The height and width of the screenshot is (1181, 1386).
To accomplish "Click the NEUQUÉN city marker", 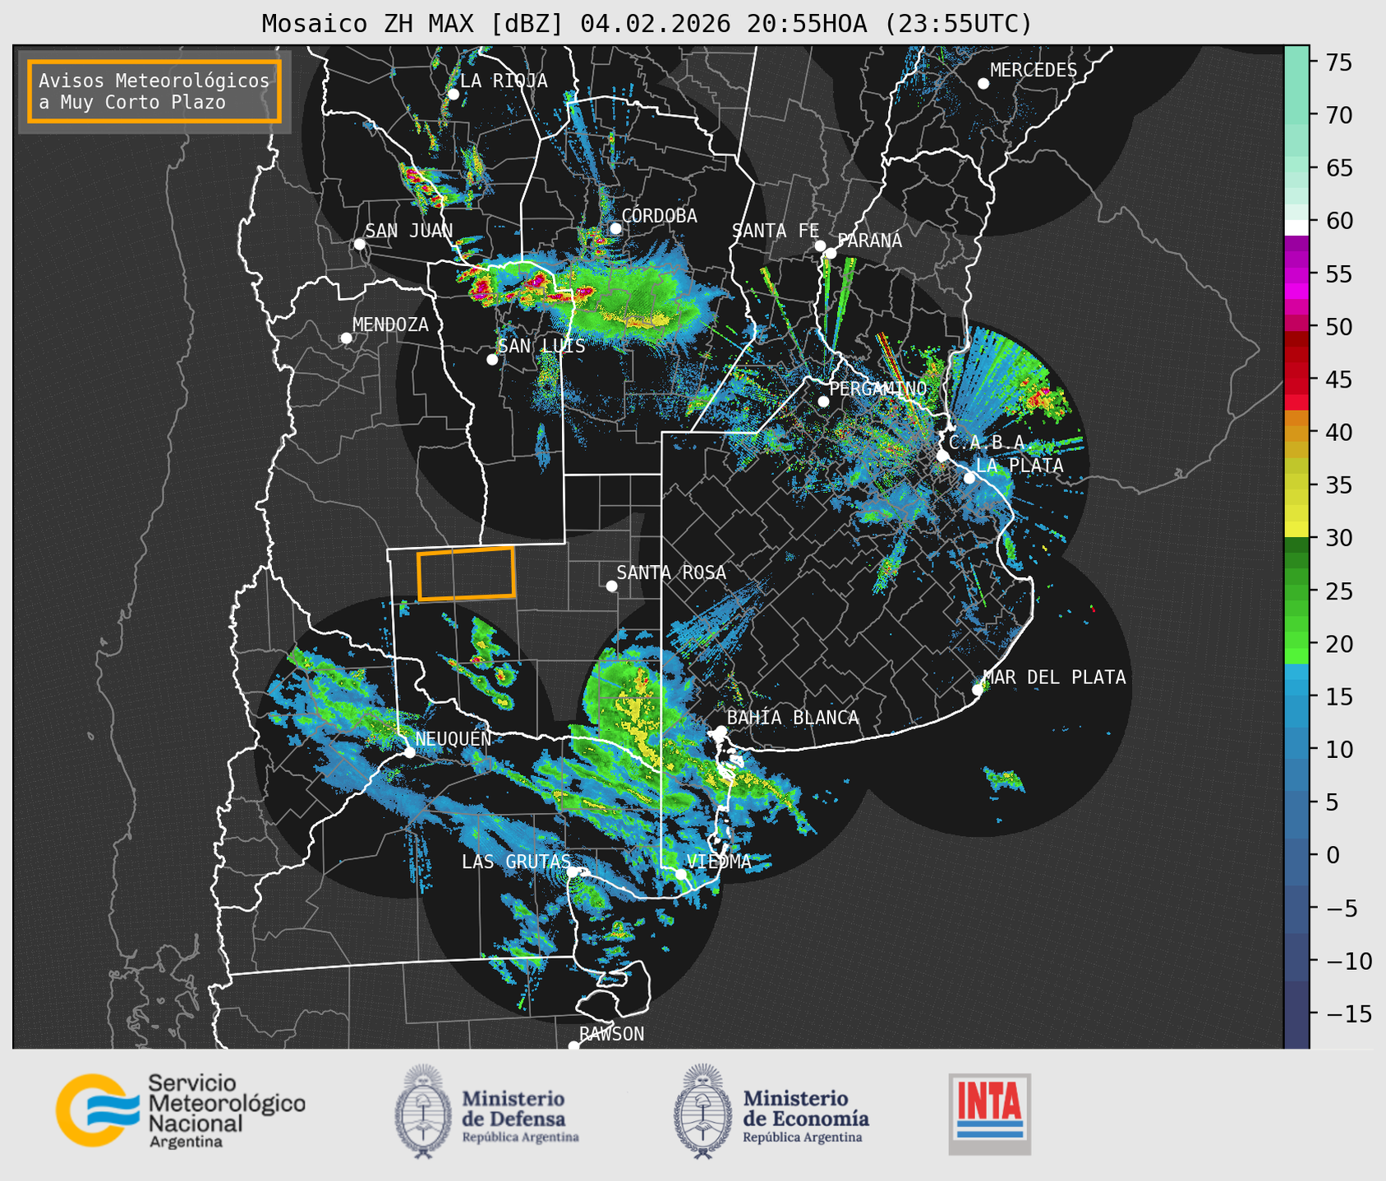I will [409, 752].
